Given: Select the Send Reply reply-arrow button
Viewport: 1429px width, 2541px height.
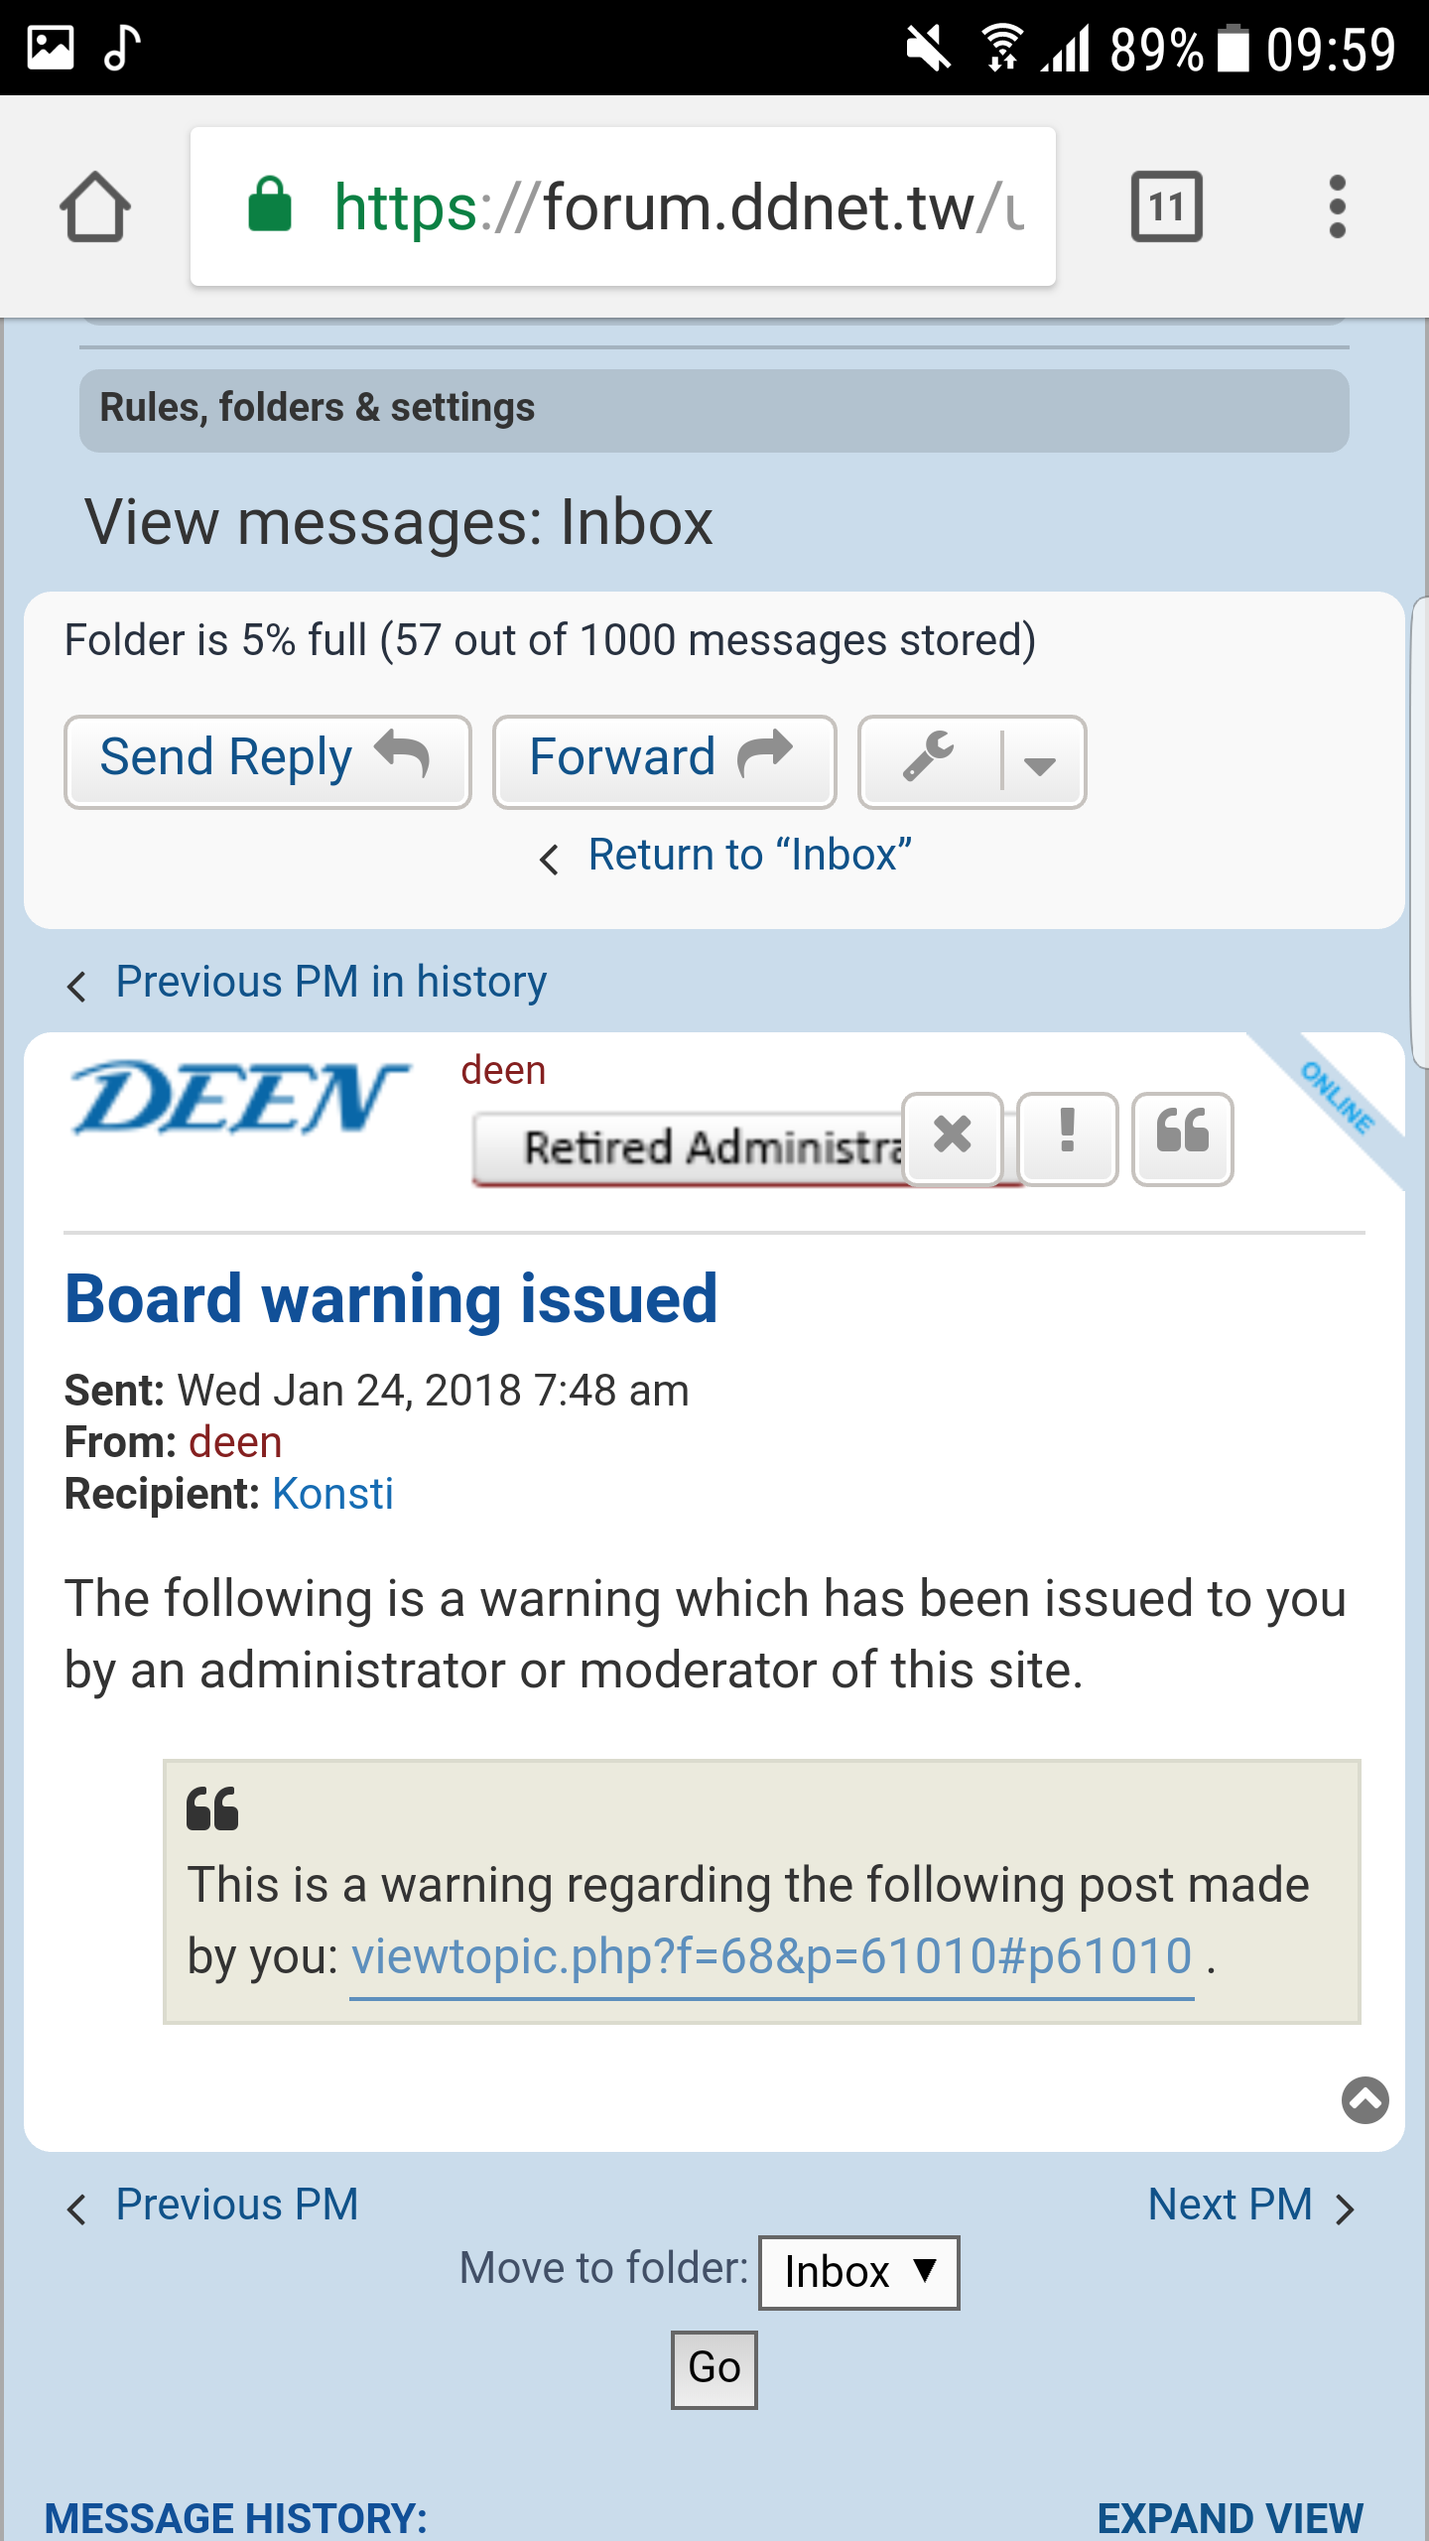Looking at the screenshot, I should tap(266, 759).
